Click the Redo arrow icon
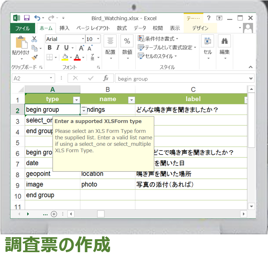 51,18
